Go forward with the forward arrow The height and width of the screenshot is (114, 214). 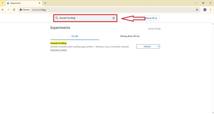point(8,10)
